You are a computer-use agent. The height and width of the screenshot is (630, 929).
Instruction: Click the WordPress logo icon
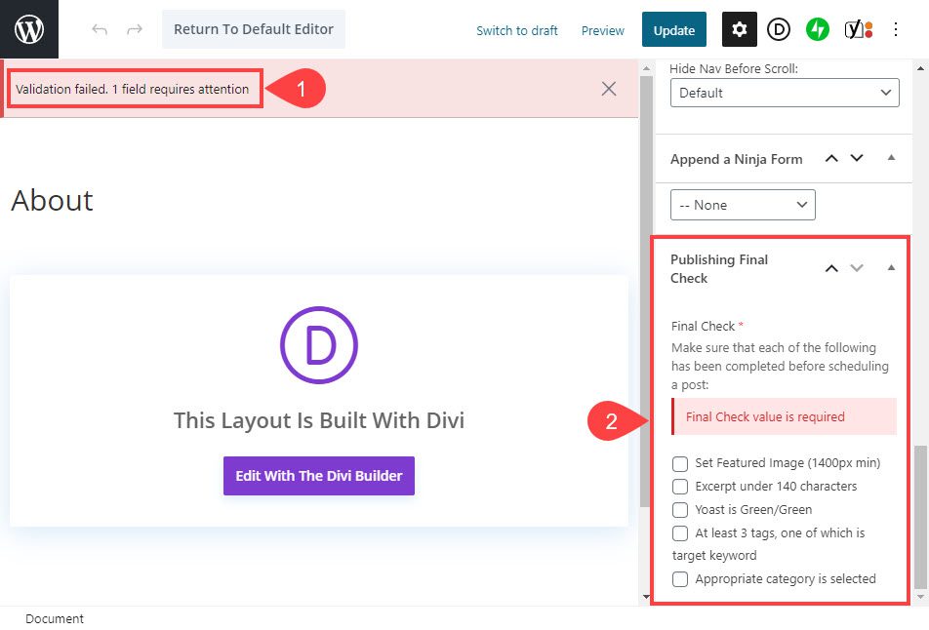pyautogui.click(x=29, y=29)
